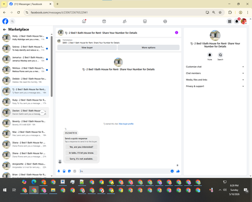Click the conversation list scrollbar

(x=51, y=67)
